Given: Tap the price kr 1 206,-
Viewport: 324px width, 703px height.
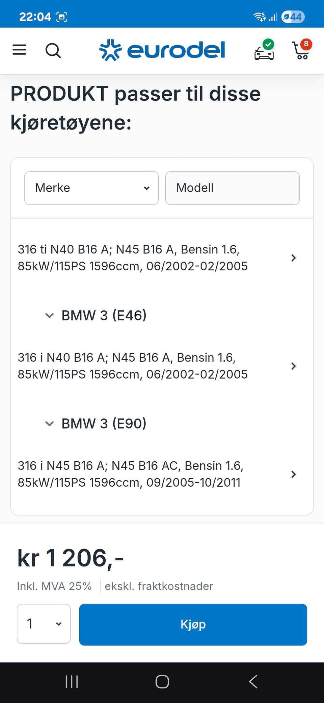Looking at the screenshot, I should tap(71, 558).
